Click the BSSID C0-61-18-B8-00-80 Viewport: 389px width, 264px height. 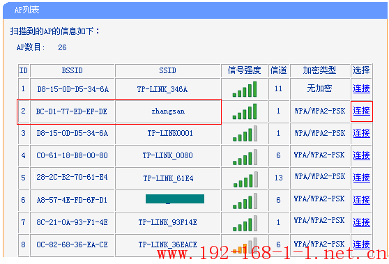(x=72, y=155)
